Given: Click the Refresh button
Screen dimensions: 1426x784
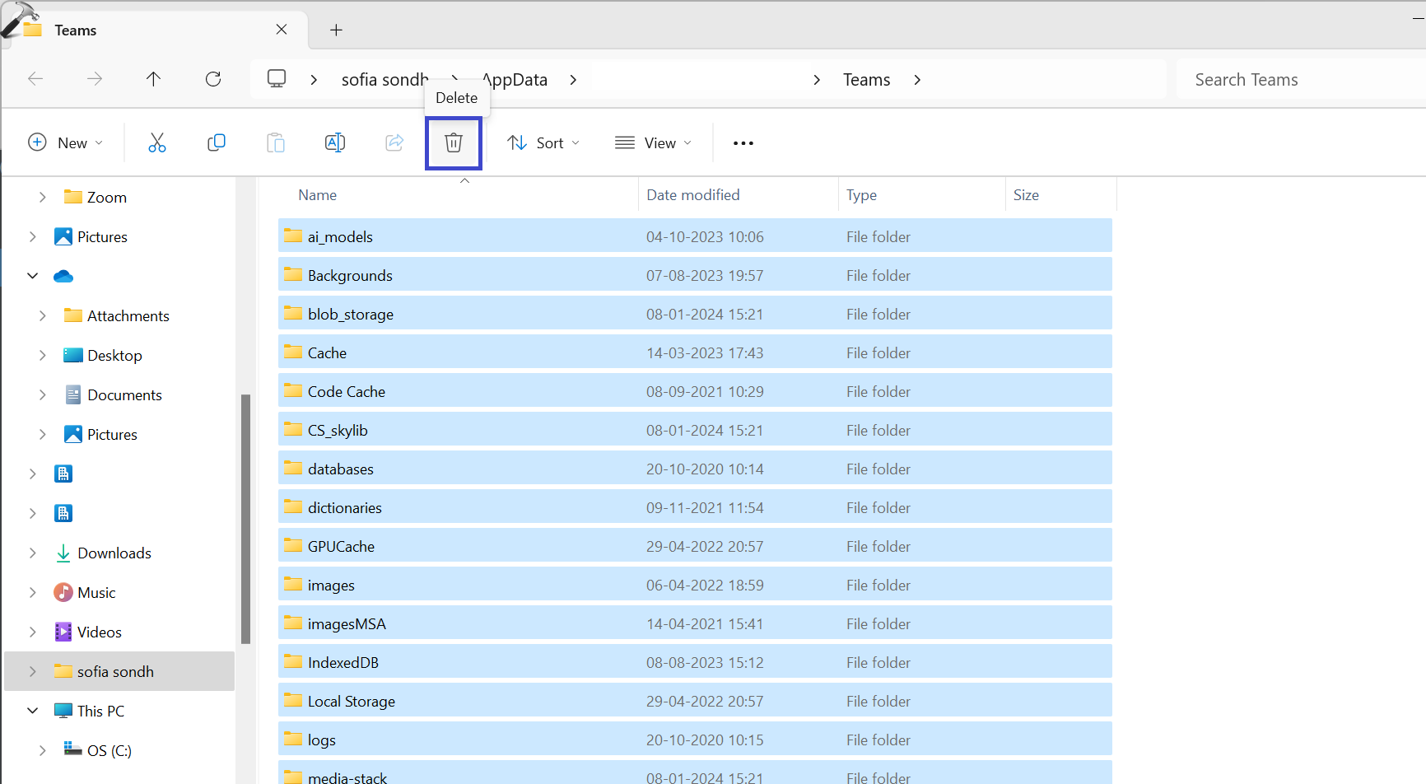Looking at the screenshot, I should [213, 79].
